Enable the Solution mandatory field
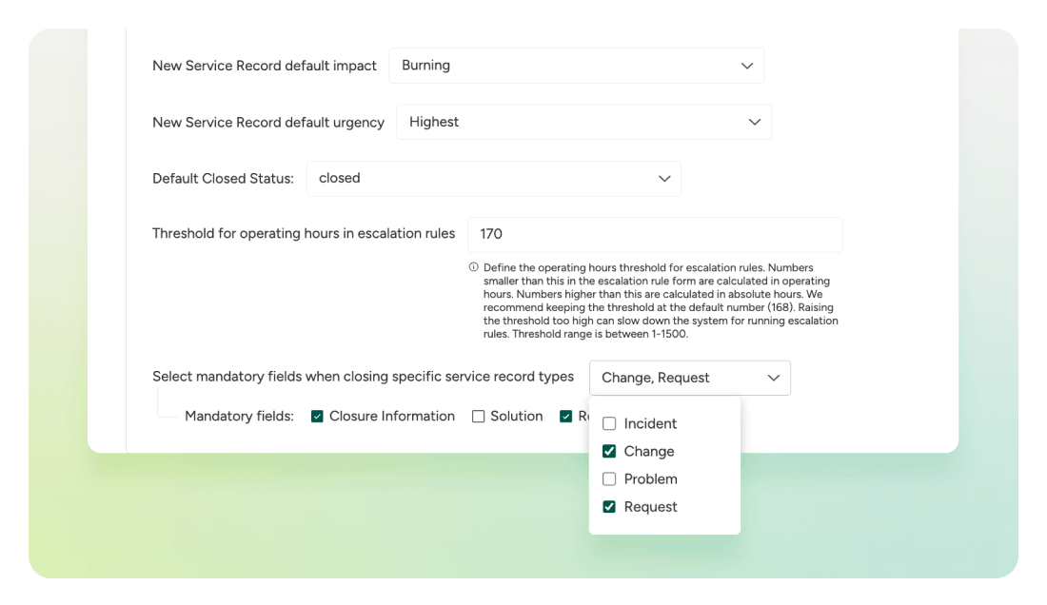 click(x=479, y=417)
